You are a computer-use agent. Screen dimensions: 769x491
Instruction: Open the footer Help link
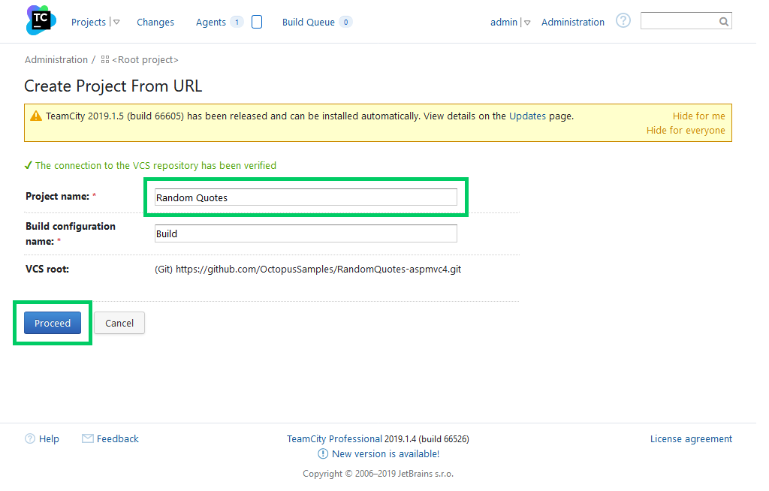click(x=49, y=438)
